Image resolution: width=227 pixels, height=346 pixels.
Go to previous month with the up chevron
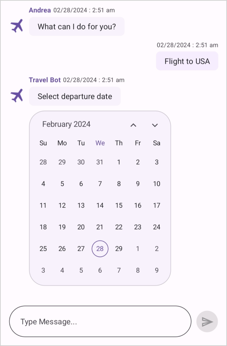(133, 125)
